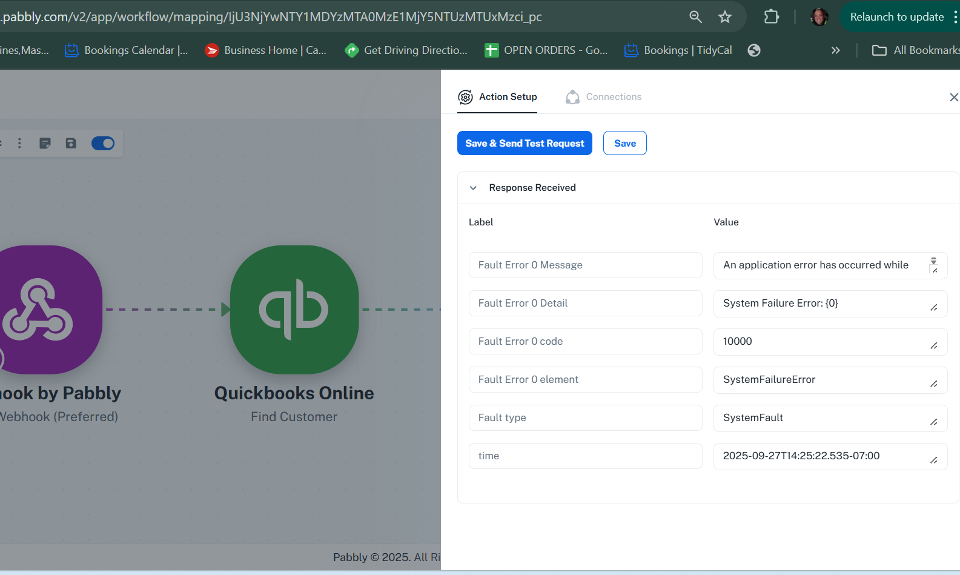Open workflow three-dot options menu
Viewport: 960px width, 575px height.
point(19,143)
